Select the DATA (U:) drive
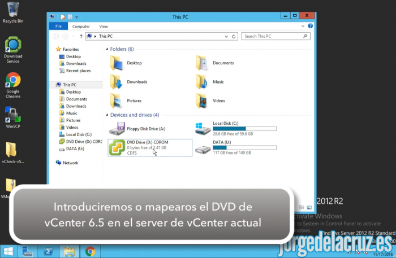Viewport: 396px width, 258px height. [235, 147]
